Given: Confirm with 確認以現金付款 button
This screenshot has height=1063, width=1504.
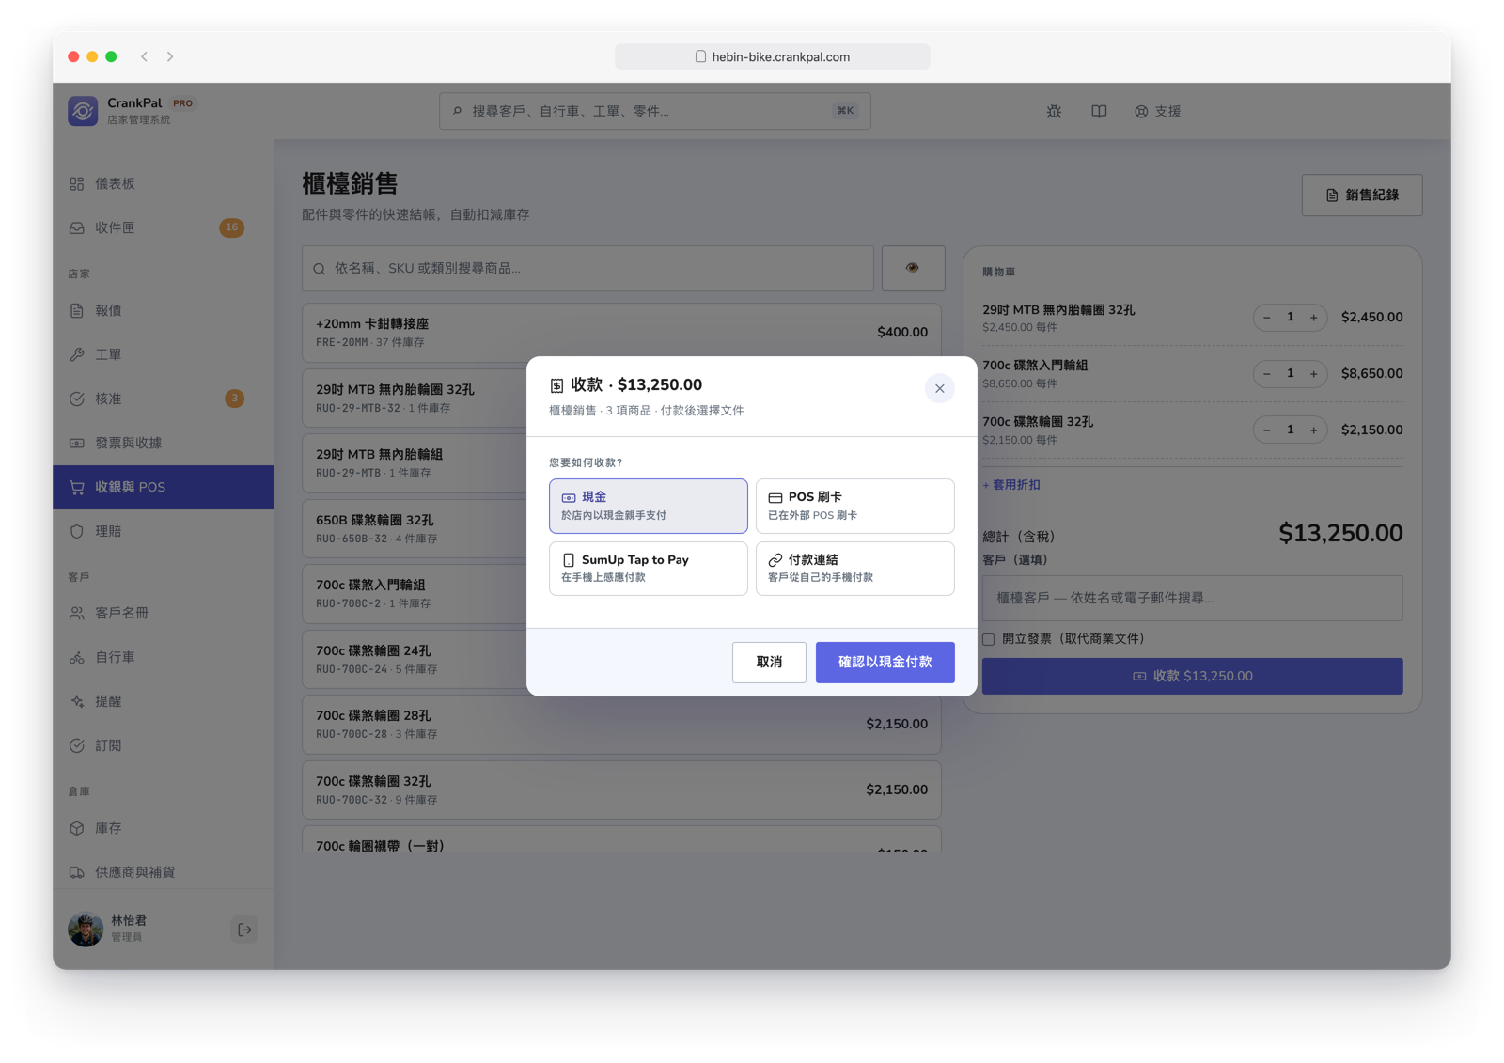Looking at the screenshot, I should (x=885, y=663).
